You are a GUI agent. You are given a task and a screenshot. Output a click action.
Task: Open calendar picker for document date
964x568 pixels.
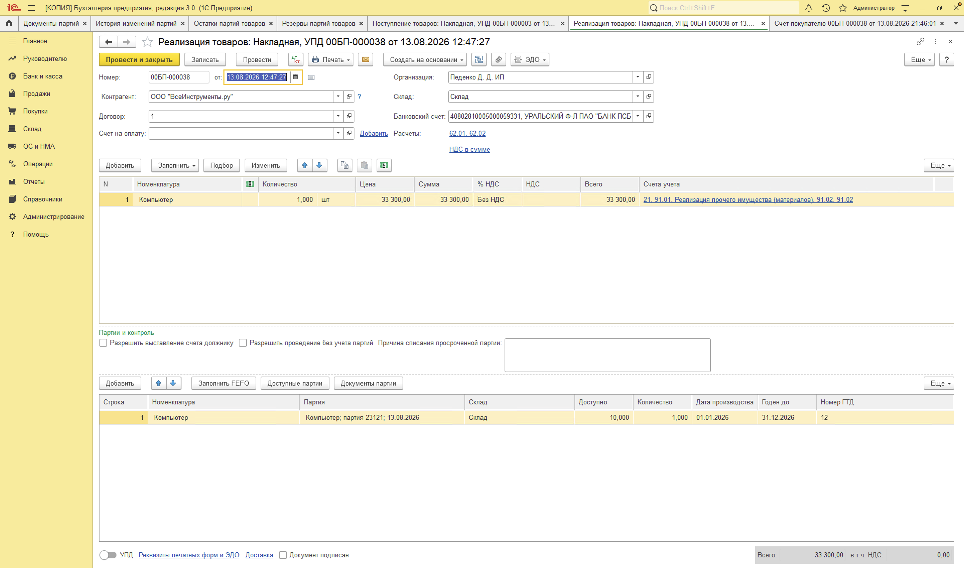pos(295,77)
